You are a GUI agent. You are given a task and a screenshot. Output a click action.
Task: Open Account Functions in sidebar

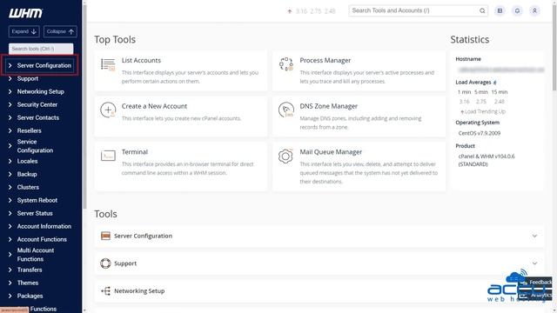click(x=42, y=240)
